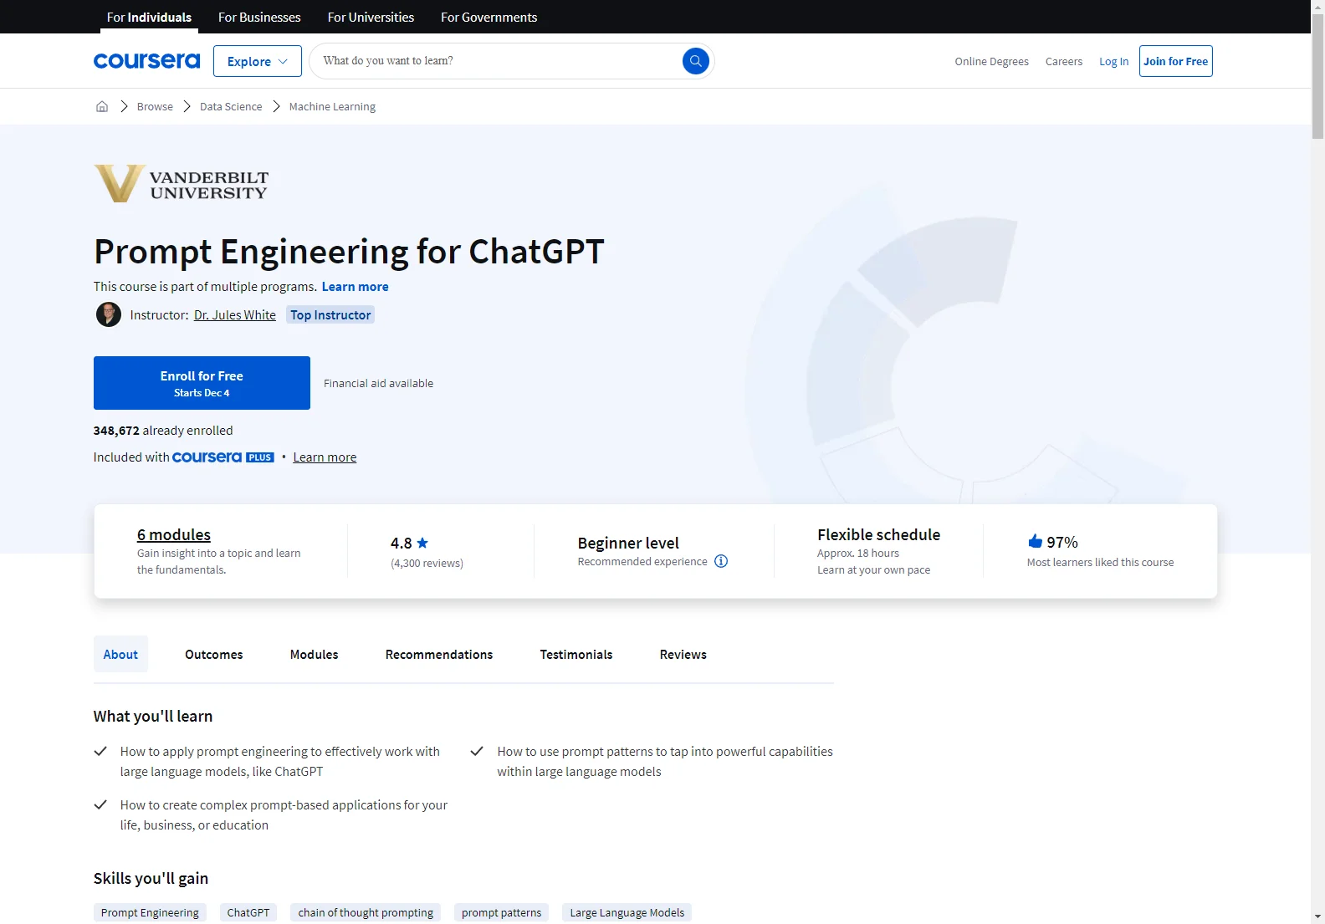This screenshot has height=924, width=1325.
Task: Open the Data Science breadcrumb
Action: [x=231, y=106]
